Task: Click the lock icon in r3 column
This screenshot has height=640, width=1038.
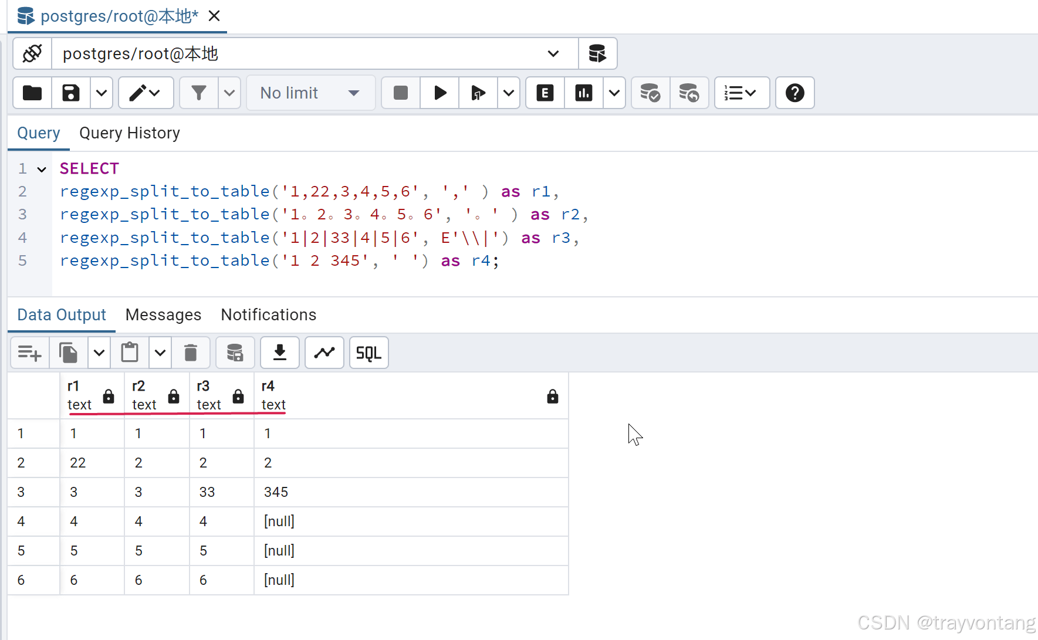Action: point(238,397)
